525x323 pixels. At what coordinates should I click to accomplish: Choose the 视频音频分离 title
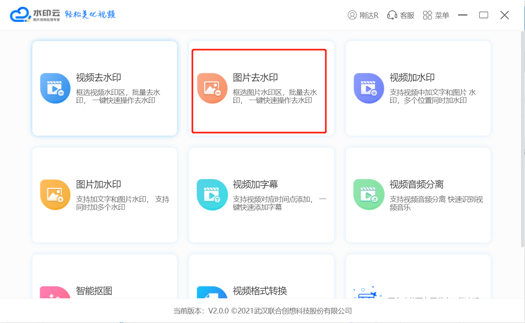tap(417, 185)
